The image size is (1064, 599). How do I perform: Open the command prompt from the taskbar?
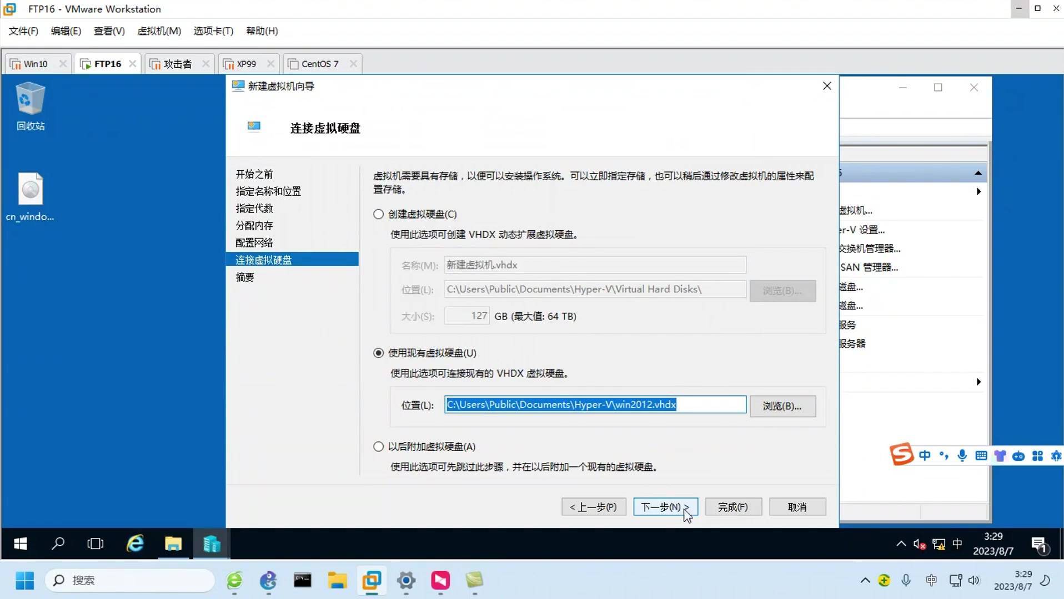pyautogui.click(x=303, y=581)
